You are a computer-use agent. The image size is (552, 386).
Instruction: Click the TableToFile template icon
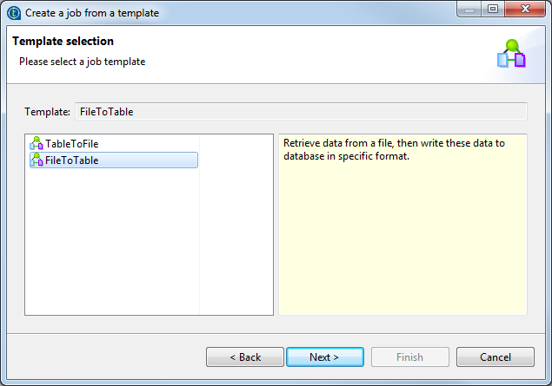point(37,144)
